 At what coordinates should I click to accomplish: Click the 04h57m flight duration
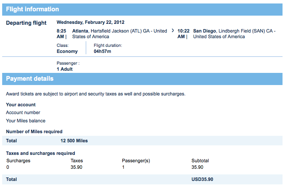103,51
